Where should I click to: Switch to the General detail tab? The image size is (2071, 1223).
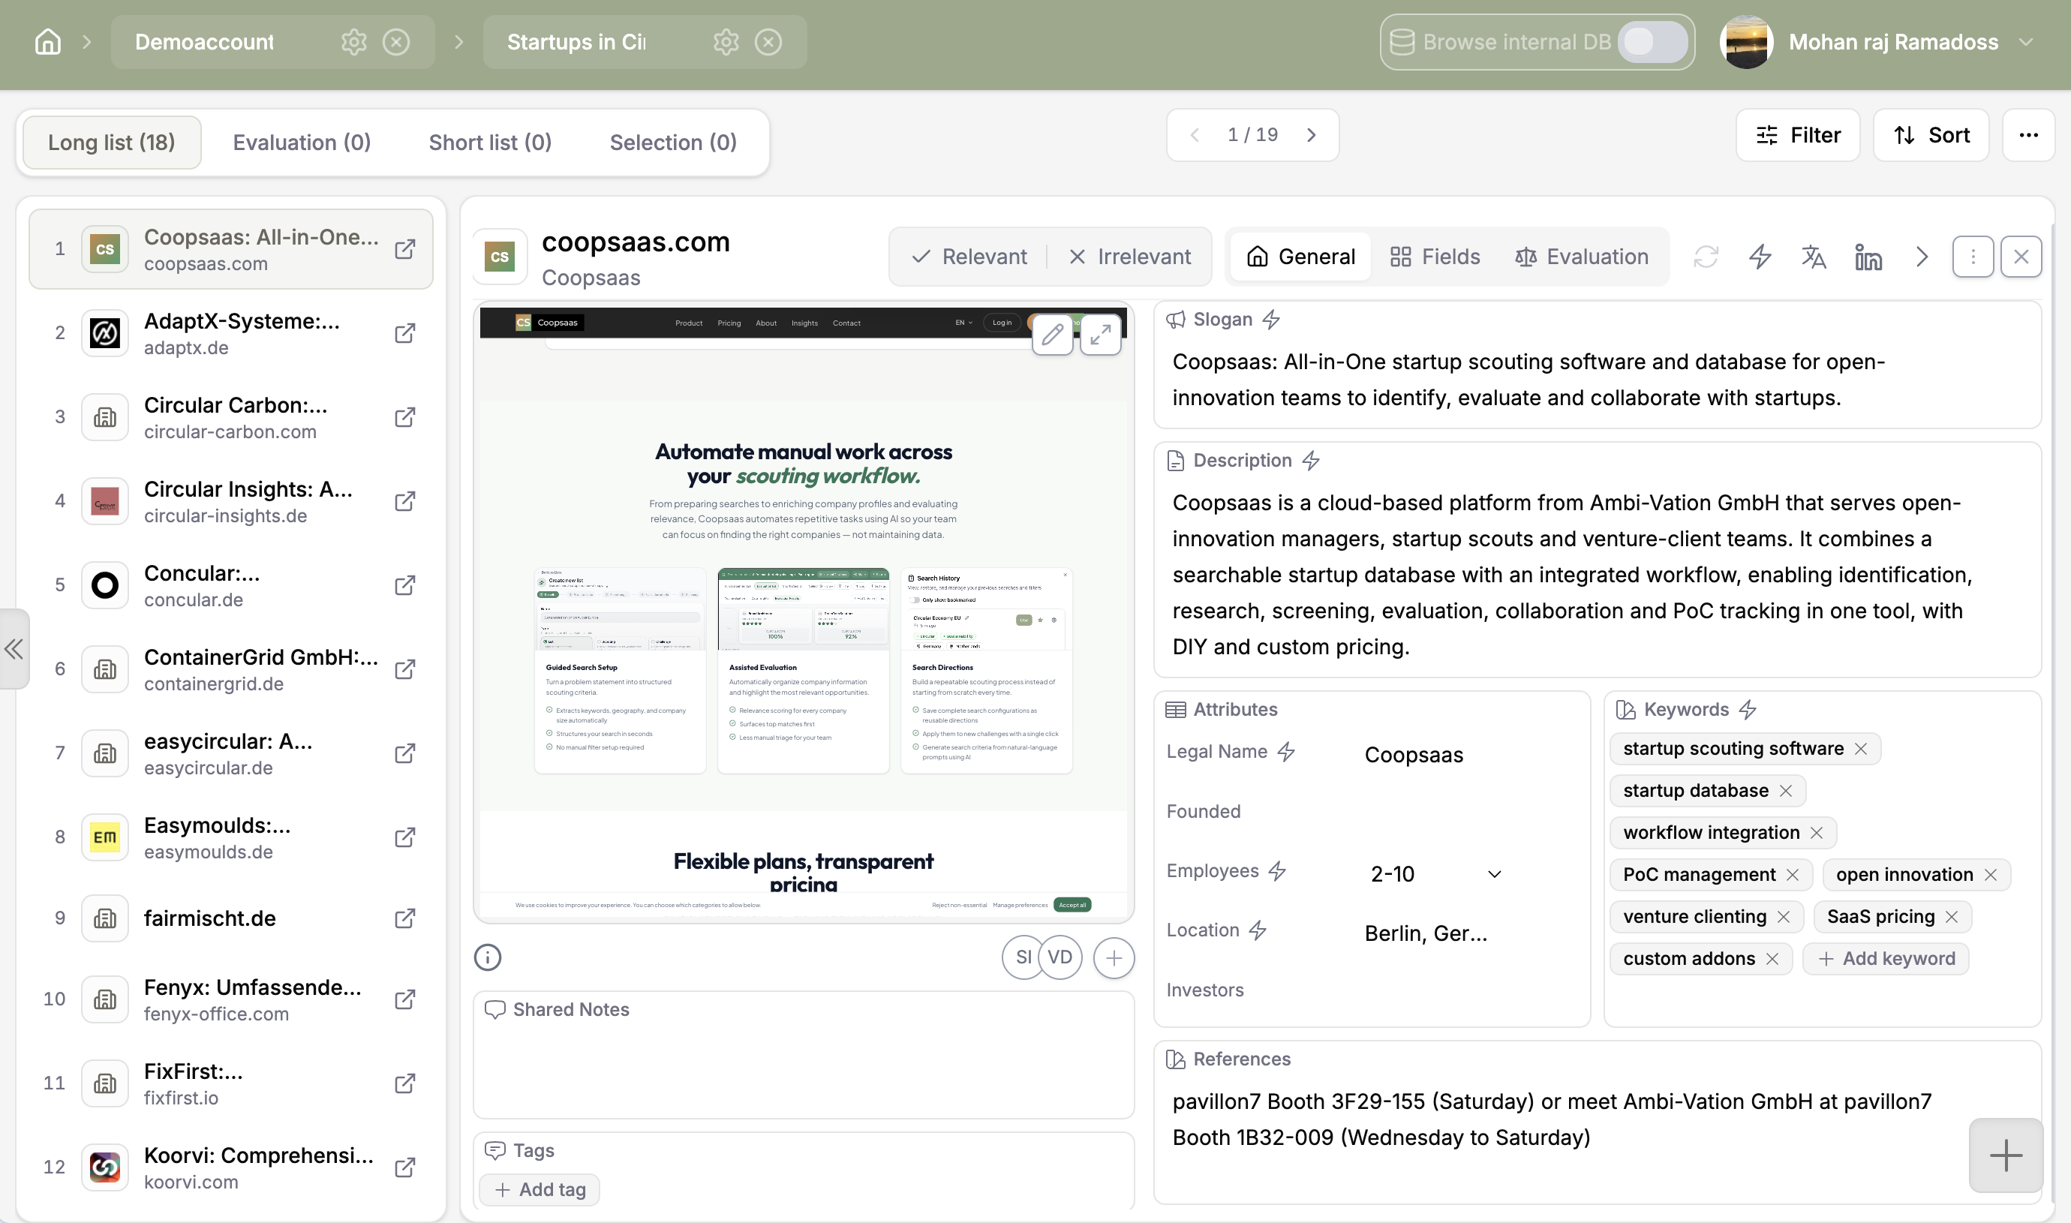pyautogui.click(x=1300, y=257)
